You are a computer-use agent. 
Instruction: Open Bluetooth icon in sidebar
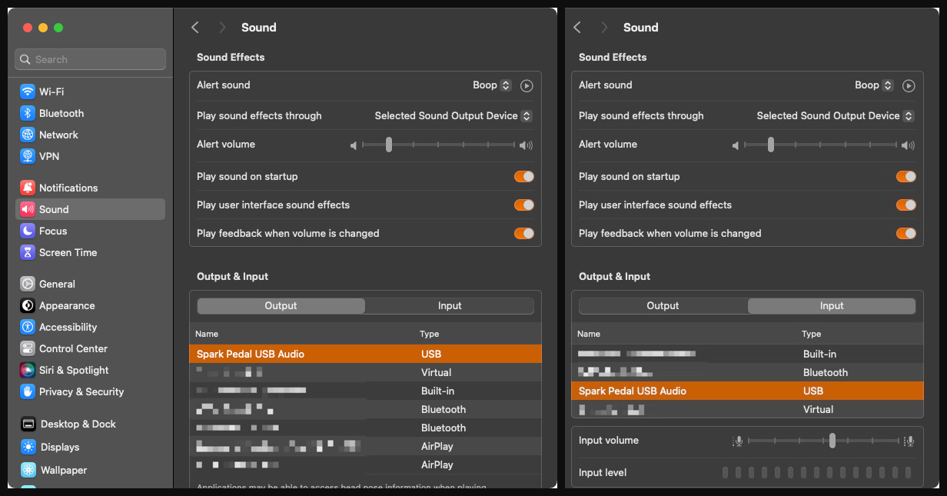[28, 113]
